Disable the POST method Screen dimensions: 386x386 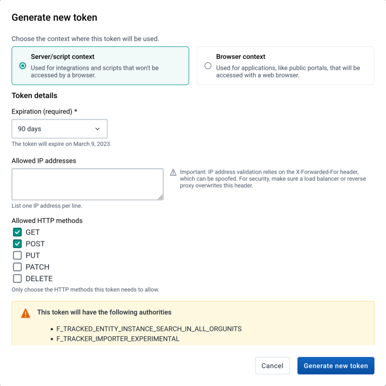point(17,243)
